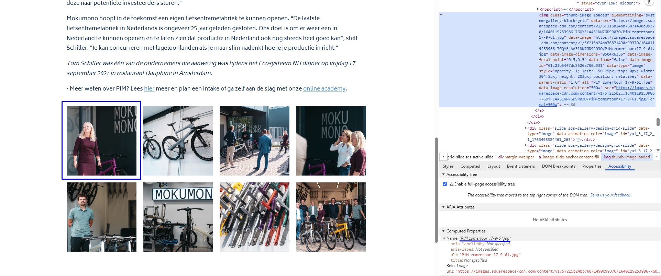Viewport: 661px width, 276px height.
Task: Collapse the Accessibility Tree section
Action: tap(443, 175)
